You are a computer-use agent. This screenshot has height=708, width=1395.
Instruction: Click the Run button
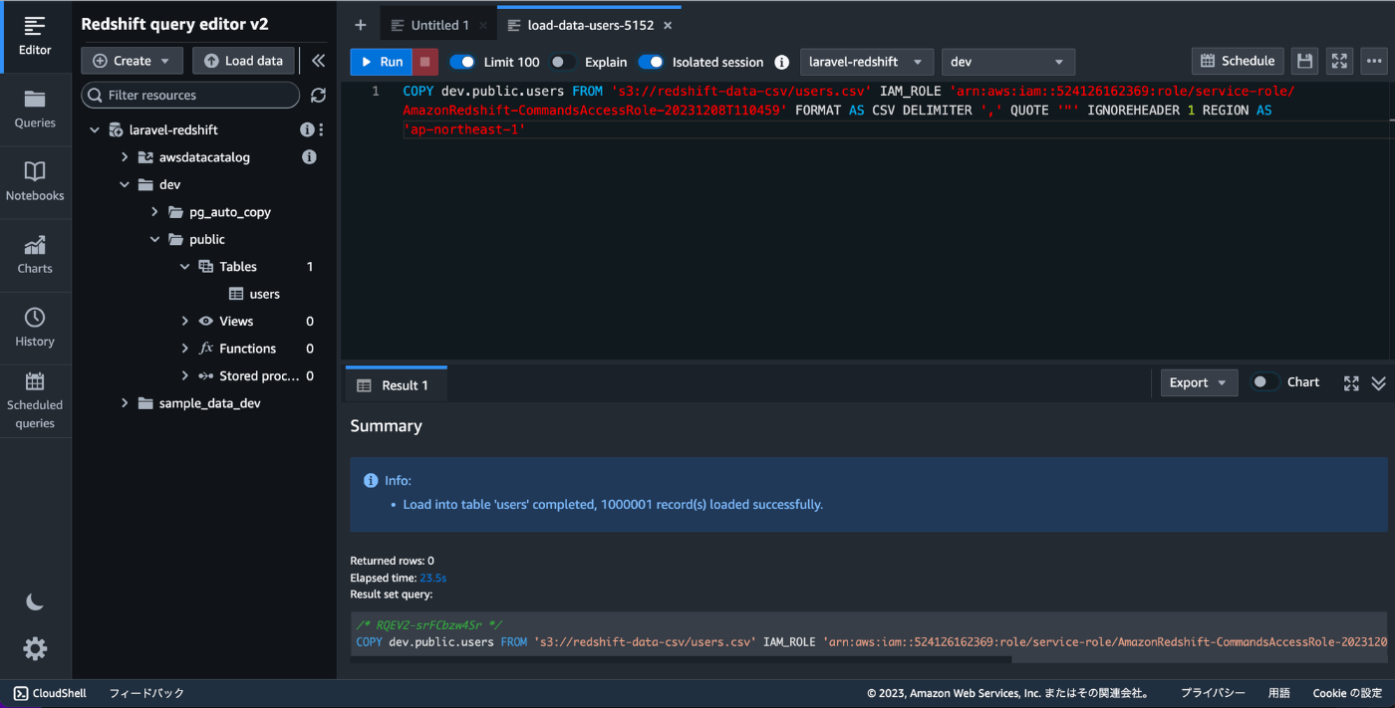pos(381,62)
